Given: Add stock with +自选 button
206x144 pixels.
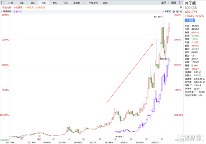Looking at the screenshot, I should click(190, 20).
